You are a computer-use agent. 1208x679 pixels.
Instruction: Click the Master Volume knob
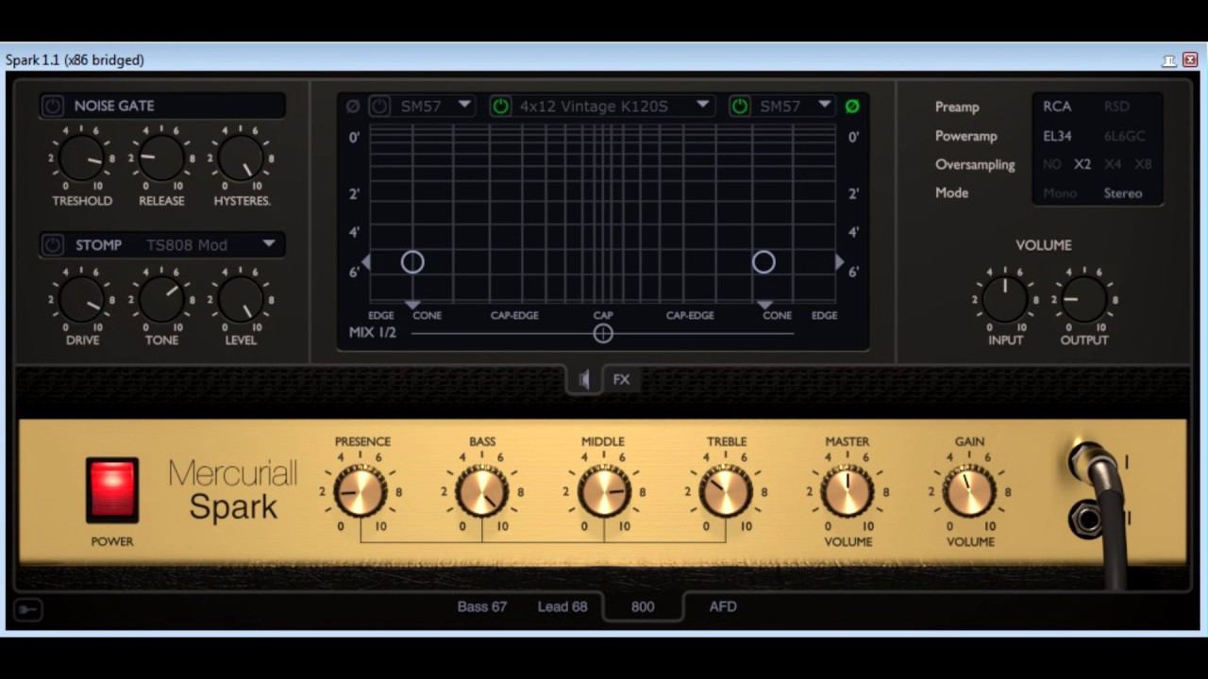tap(847, 492)
